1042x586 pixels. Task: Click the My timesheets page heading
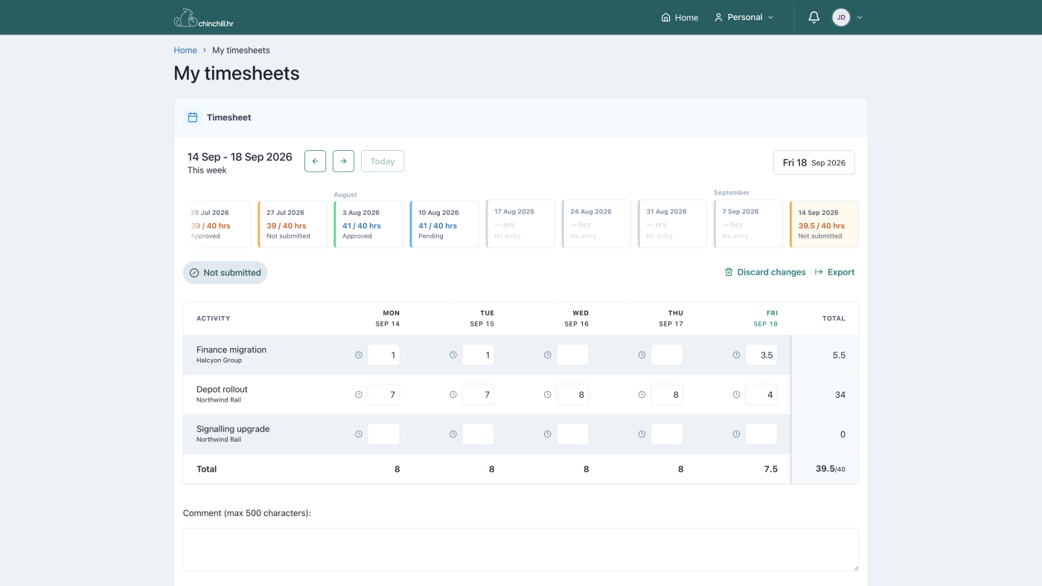tap(237, 73)
